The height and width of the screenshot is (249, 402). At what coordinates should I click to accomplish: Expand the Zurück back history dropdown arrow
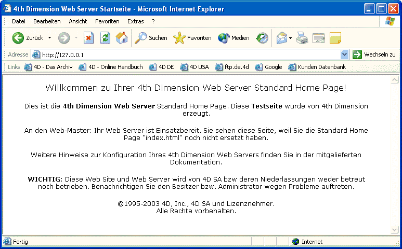point(49,38)
